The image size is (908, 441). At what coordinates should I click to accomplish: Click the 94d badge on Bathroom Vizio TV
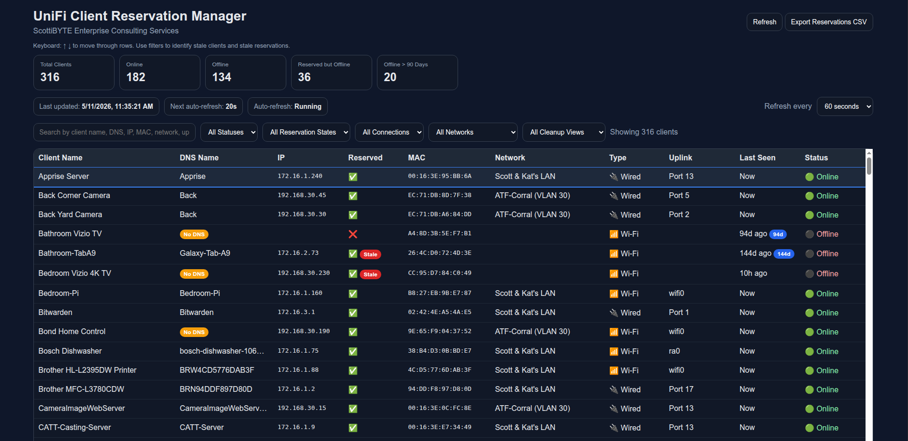pos(778,234)
